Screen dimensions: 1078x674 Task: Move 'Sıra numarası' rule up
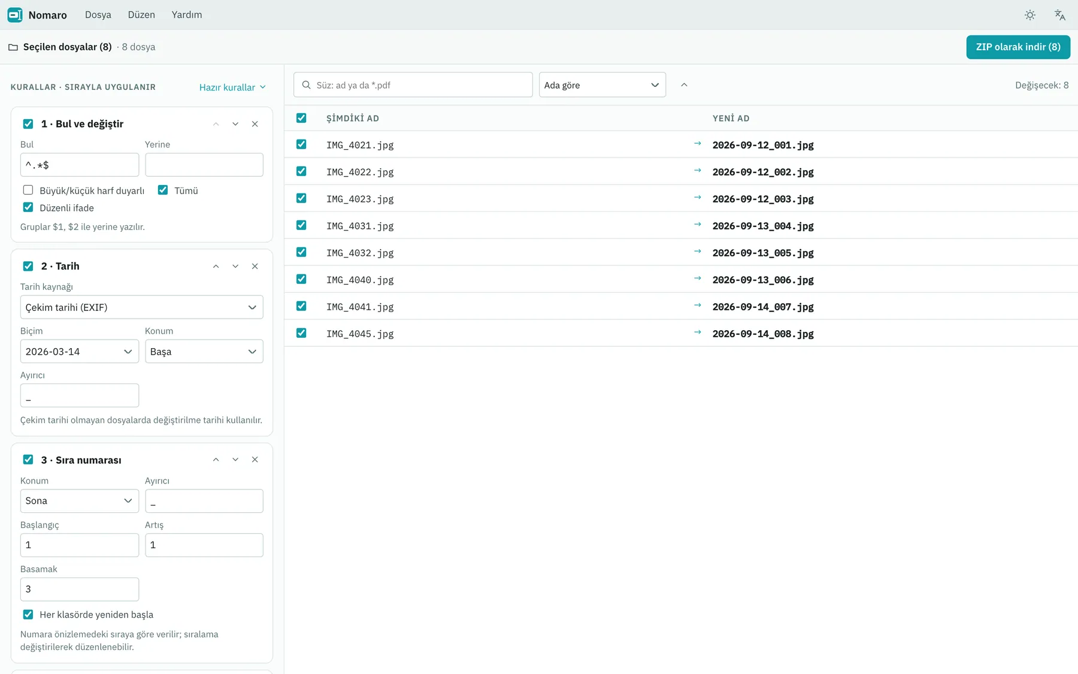pyautogui.click(x=216, y=460)
